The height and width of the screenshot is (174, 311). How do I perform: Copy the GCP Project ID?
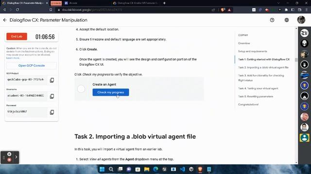click(x=52, y=80)
